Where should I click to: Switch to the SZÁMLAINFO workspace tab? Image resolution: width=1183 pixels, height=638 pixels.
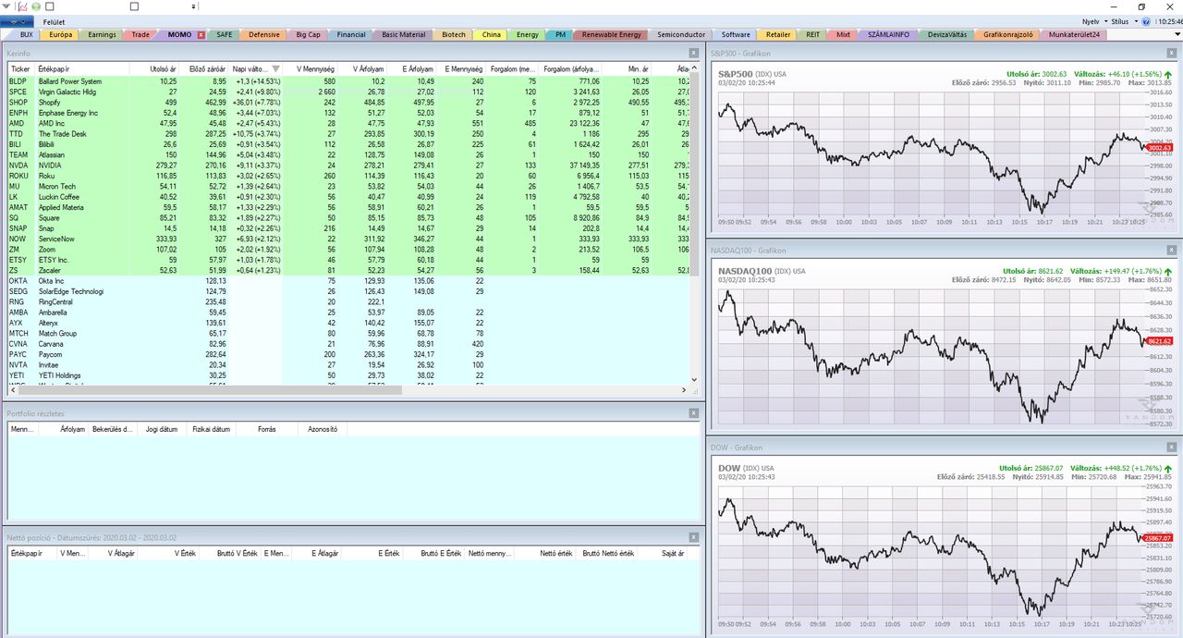pos(888,35)
